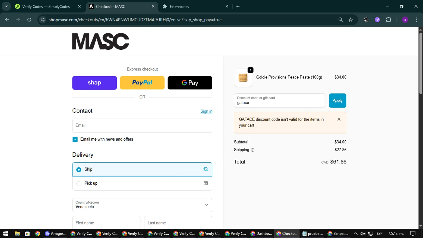Open the Amigos Discord taskbar window
Viewport: 423px width, 238px height.
click(56, 233)
